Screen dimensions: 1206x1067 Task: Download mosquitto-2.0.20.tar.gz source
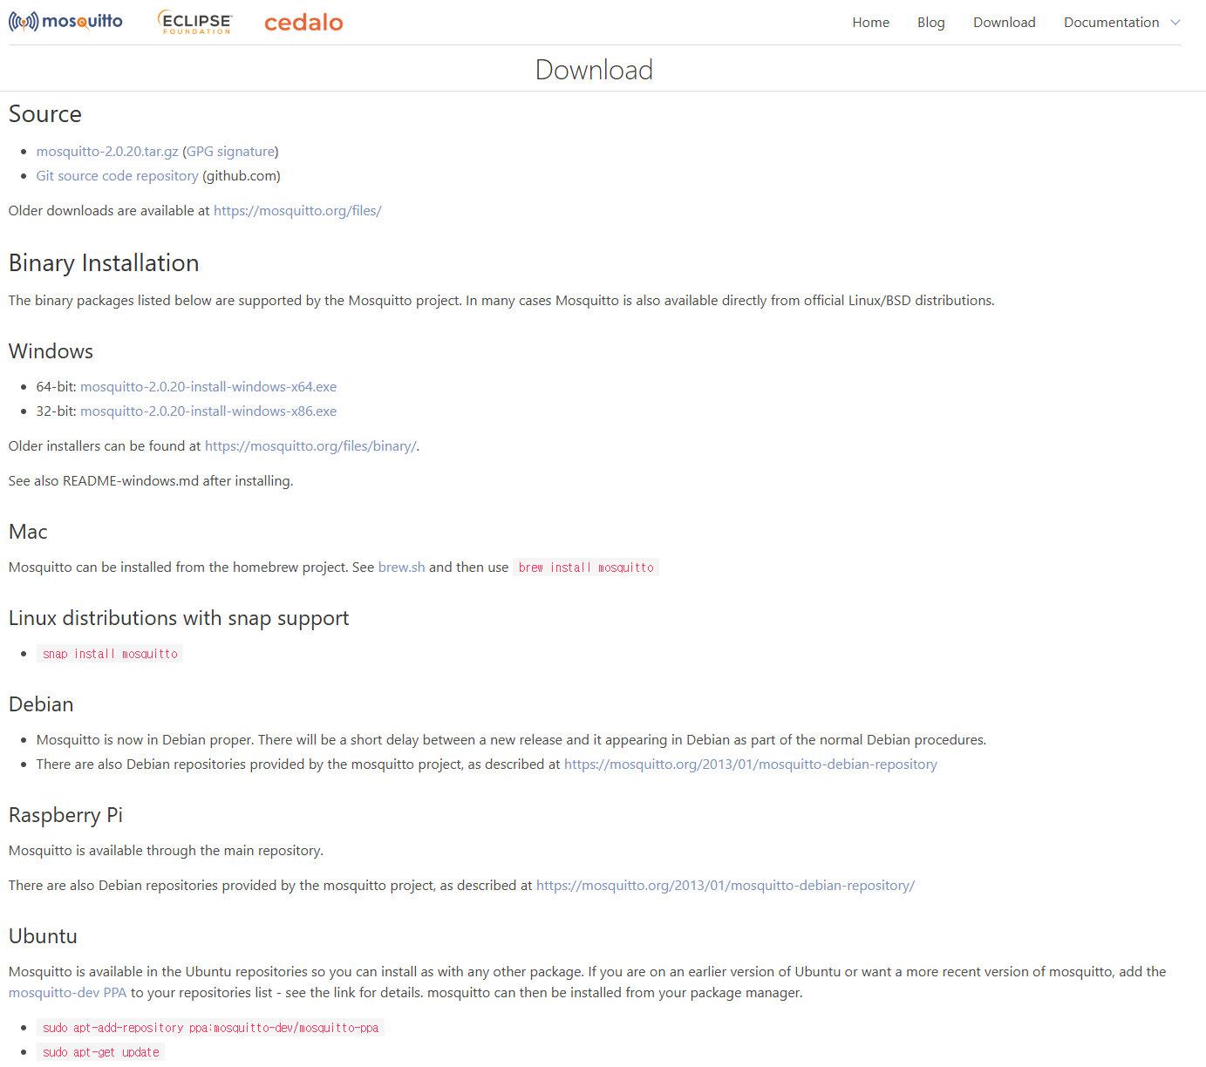point(107,152)
